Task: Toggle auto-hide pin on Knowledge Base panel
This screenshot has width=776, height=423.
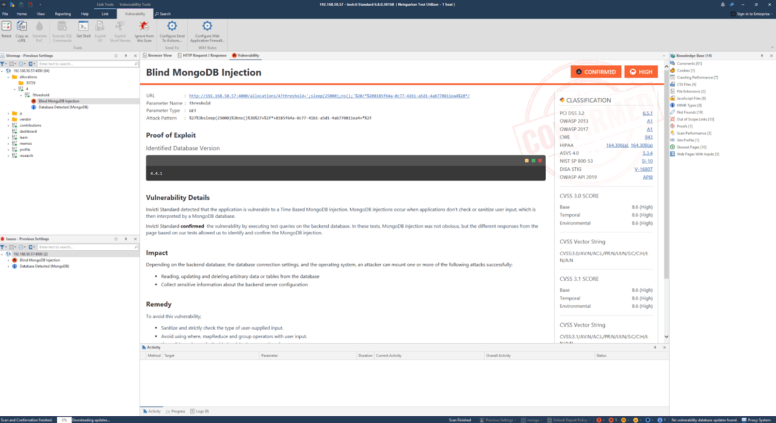Action: click(762, 56)
